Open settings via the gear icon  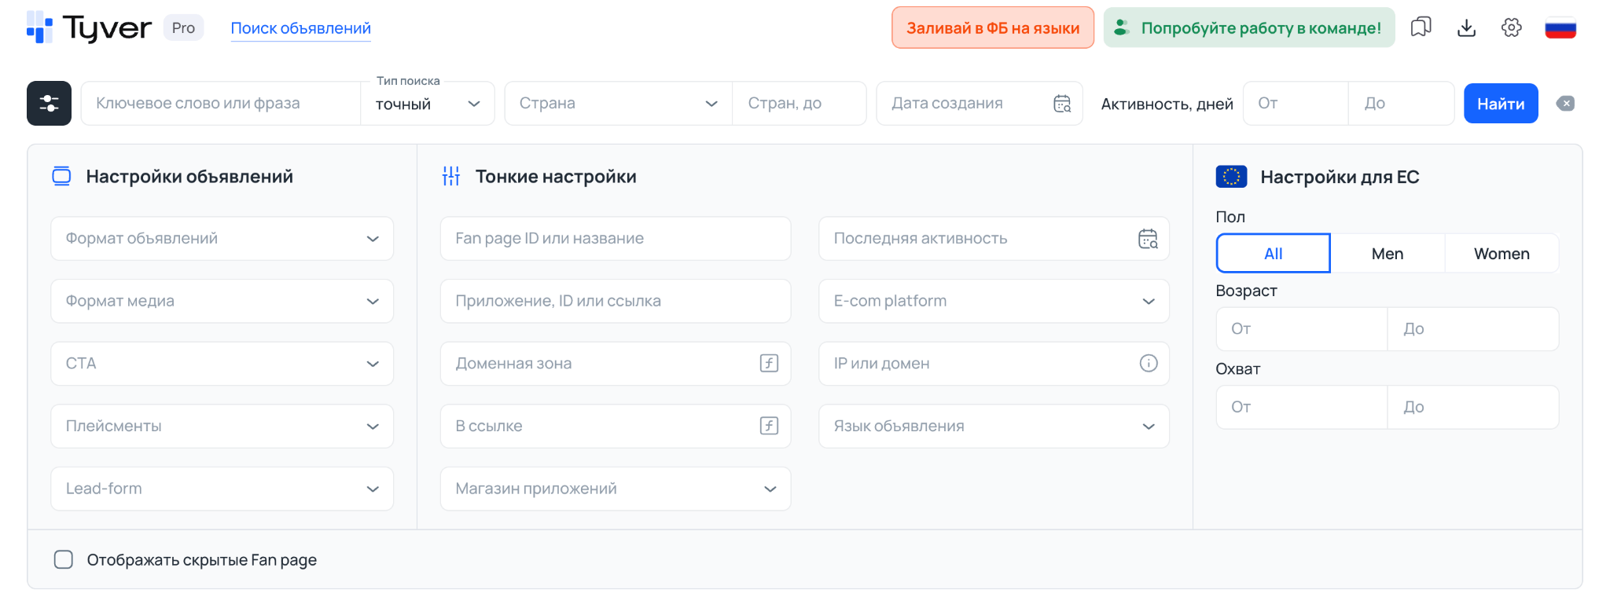click(1511, 27)
